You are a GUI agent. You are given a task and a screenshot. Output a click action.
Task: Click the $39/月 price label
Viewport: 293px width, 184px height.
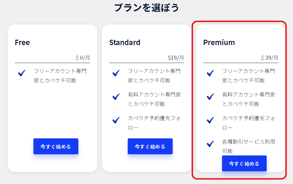pyautogui.click(x=270, y=58)
